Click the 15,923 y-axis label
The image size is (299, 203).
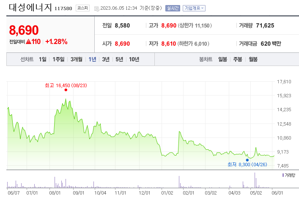point(284,96)
